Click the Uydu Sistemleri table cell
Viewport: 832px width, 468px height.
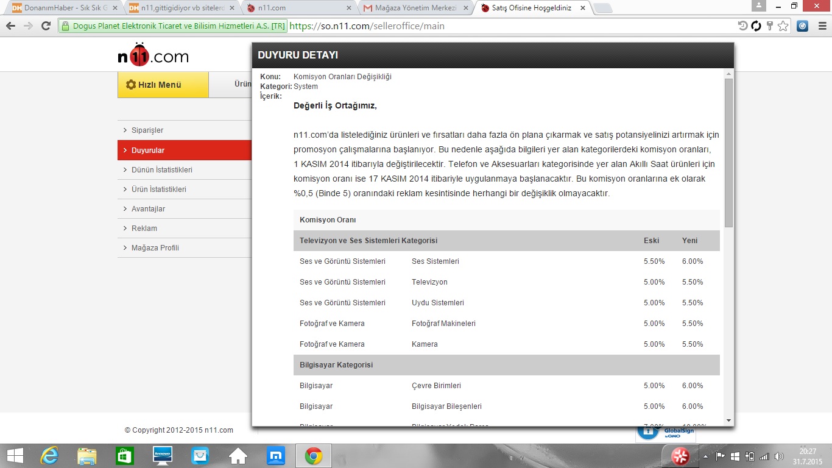[438, 303]
